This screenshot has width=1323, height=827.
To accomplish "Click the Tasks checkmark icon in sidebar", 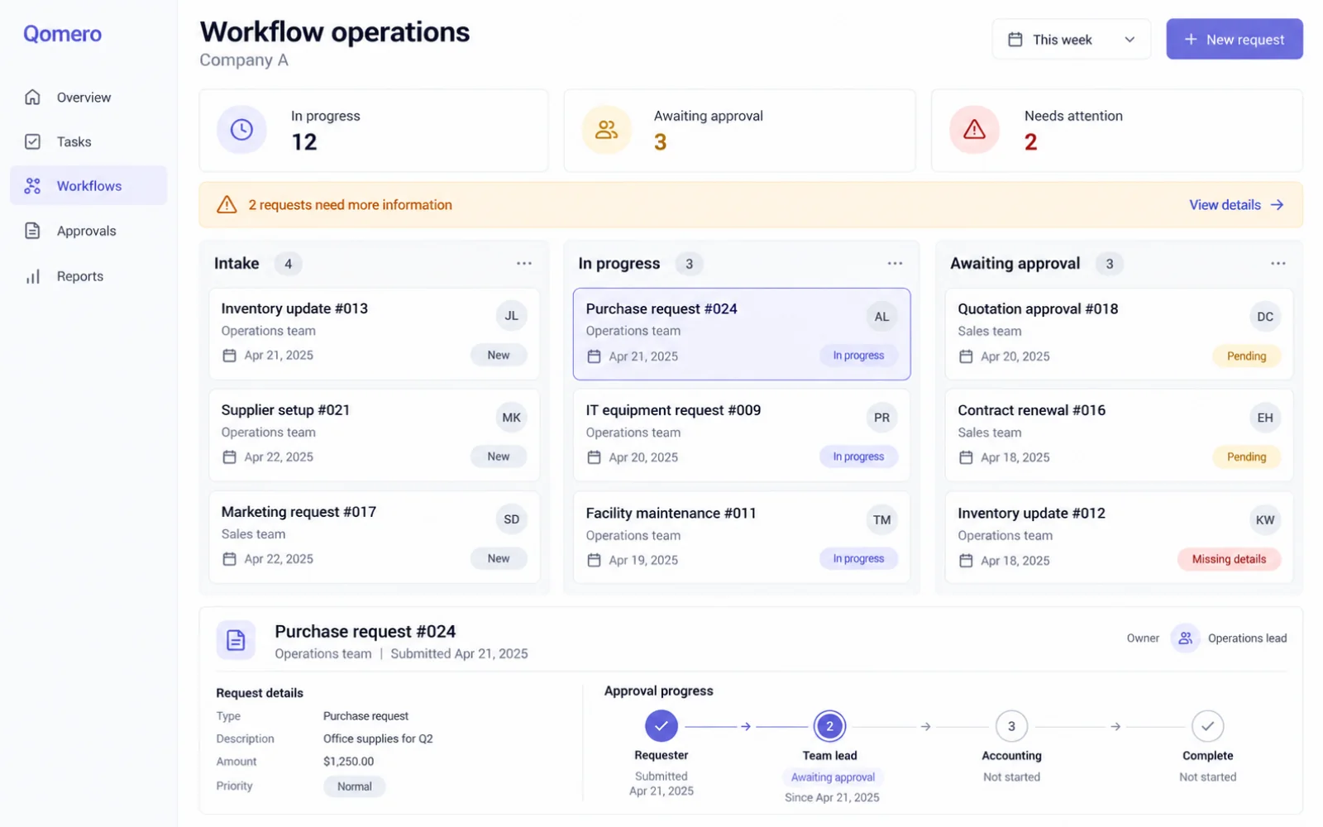I will 32,141.
